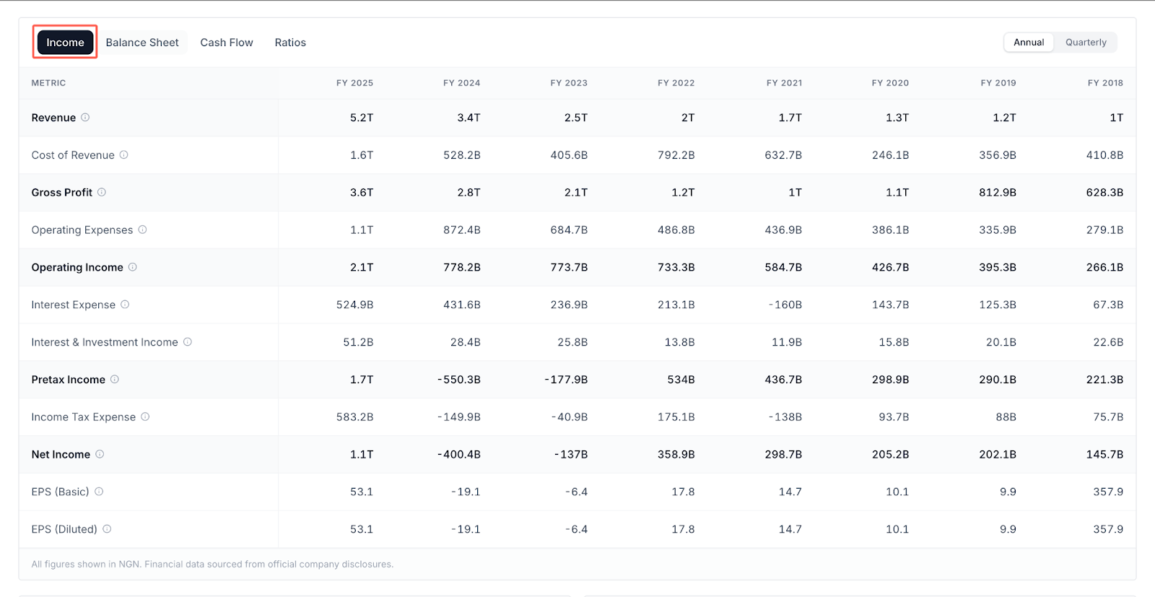Switch to Quarterly view
Viewport: 1155px width, 597px height.
[1085, 42]
